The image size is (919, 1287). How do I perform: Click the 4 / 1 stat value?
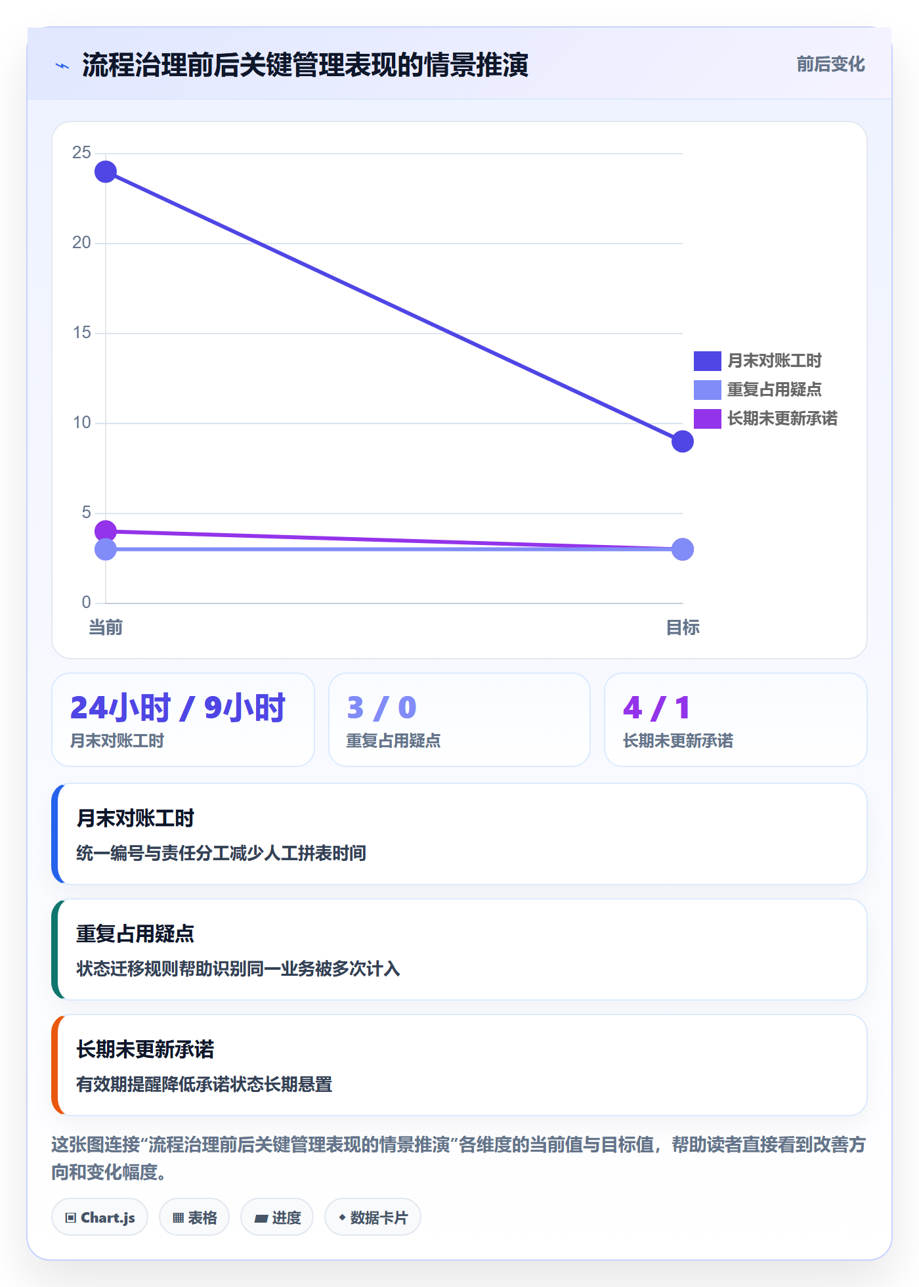pos(657,708)
